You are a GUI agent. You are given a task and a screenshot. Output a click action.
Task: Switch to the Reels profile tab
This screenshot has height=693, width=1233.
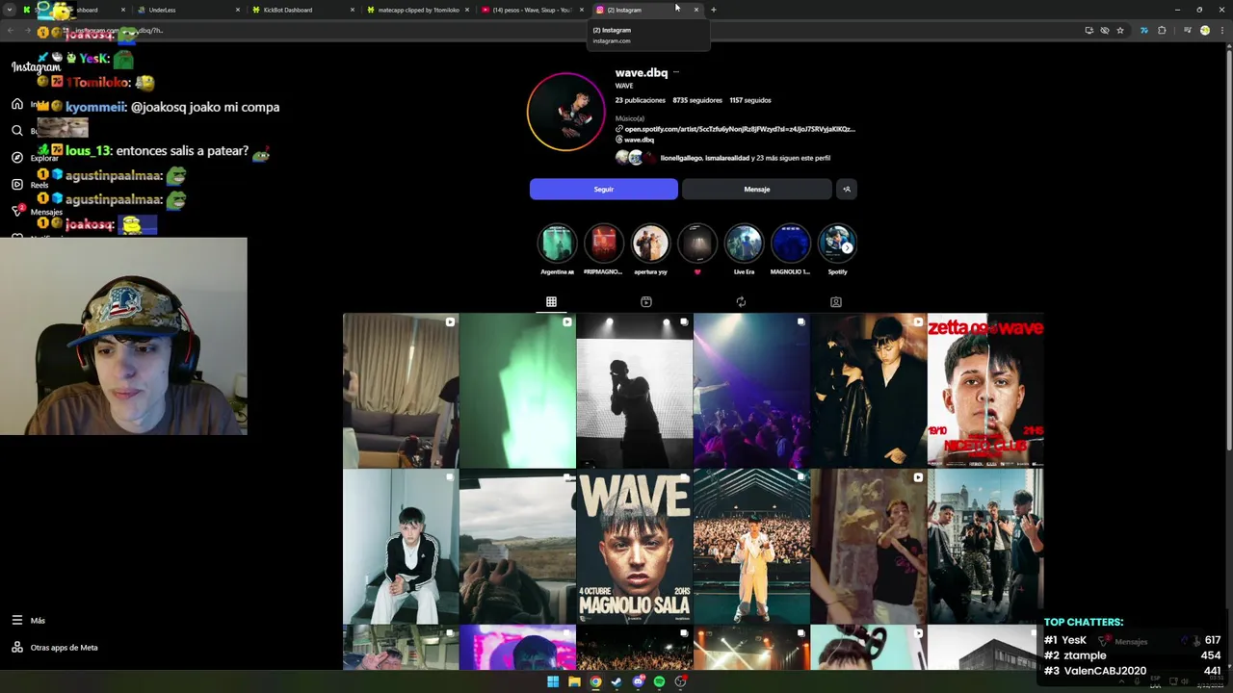(x=646, y=301)
